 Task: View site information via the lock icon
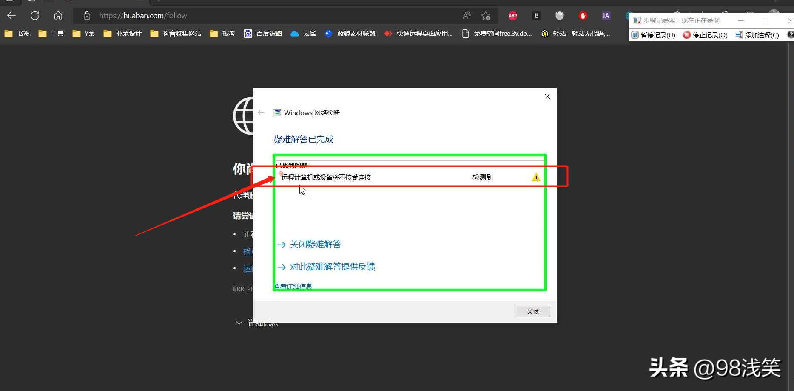(x=86, y=15)
